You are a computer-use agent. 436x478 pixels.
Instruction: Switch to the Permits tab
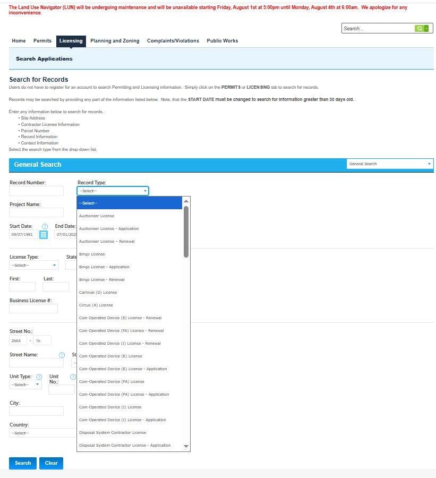pos(42,41)
